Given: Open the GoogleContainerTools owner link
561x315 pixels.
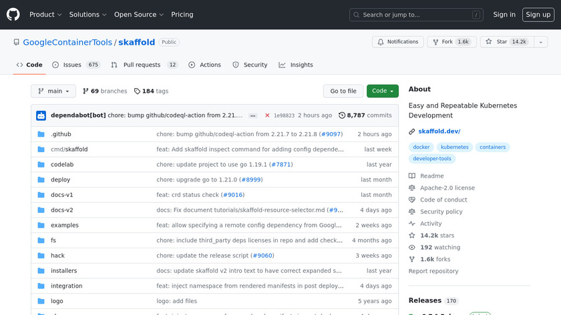Looking at the screenshot, I should (67, 42).
